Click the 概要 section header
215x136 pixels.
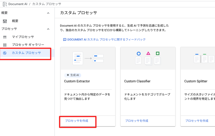point(4,13)
